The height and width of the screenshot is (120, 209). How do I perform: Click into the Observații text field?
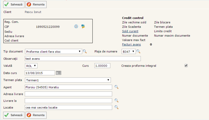point(83,59)
